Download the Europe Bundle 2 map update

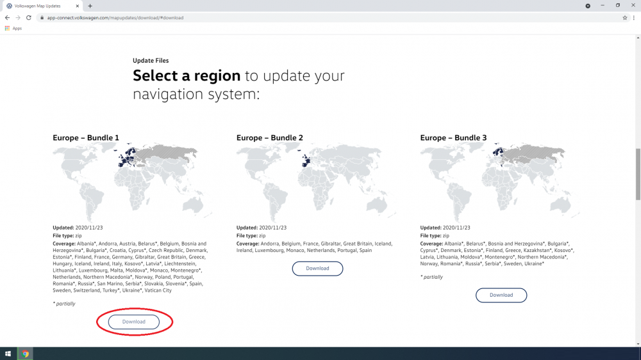(317, 269)
